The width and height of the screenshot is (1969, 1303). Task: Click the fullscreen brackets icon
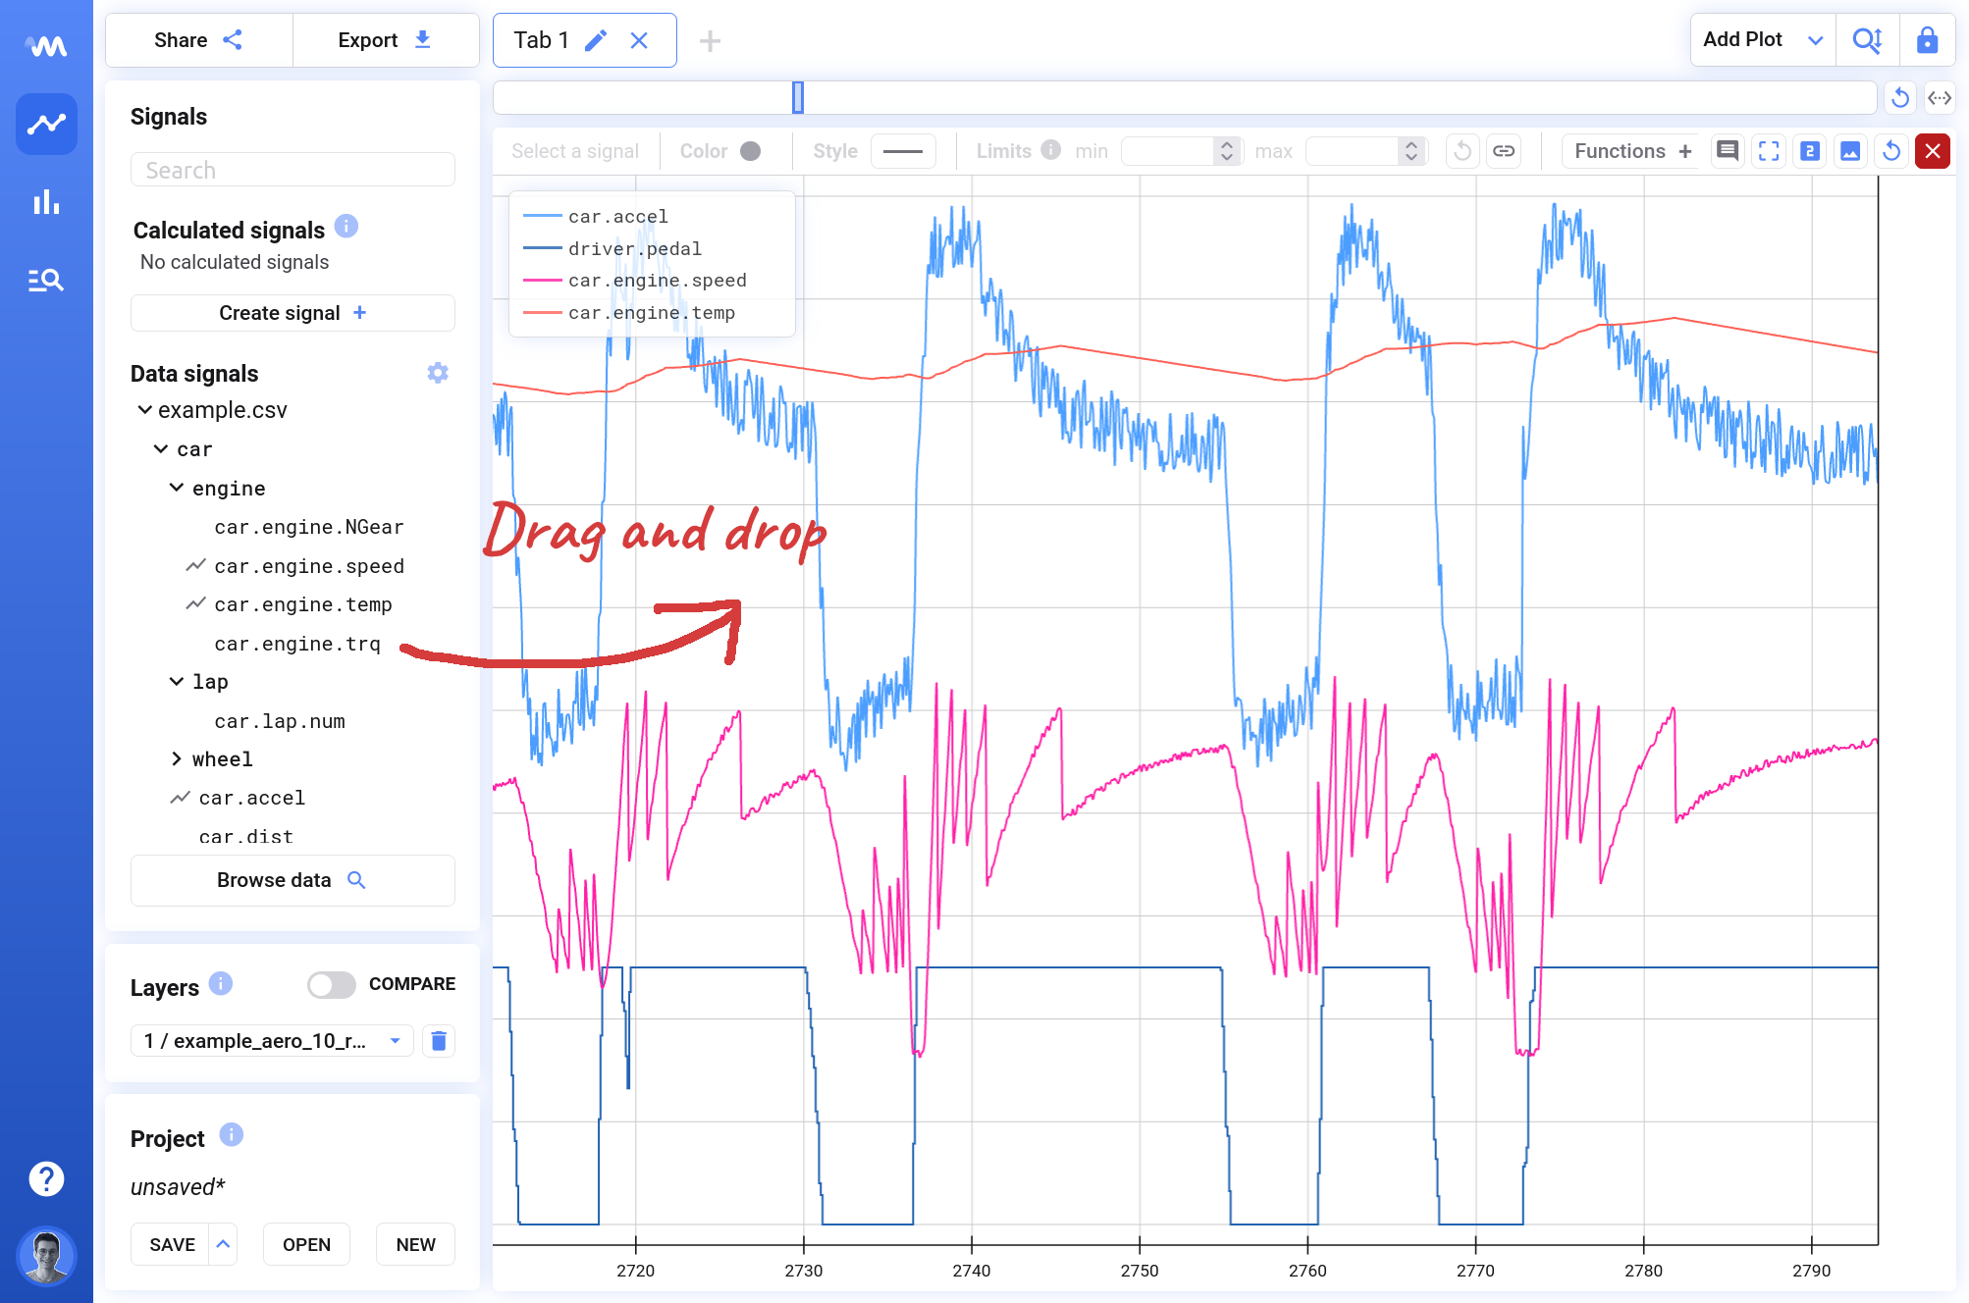click(1769, 151)
